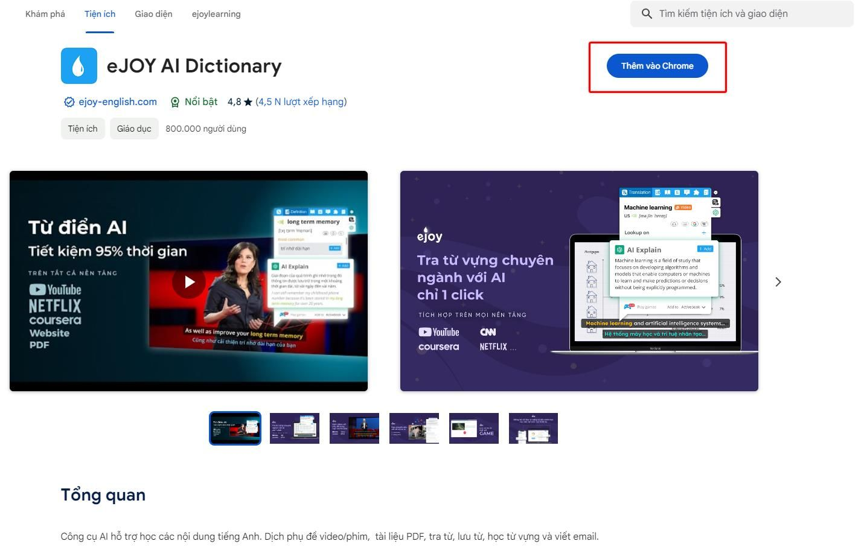Select the fifth GAME screenshot thumbnail
The height and width of the screenshot is (547, 864).
point(474,428)
